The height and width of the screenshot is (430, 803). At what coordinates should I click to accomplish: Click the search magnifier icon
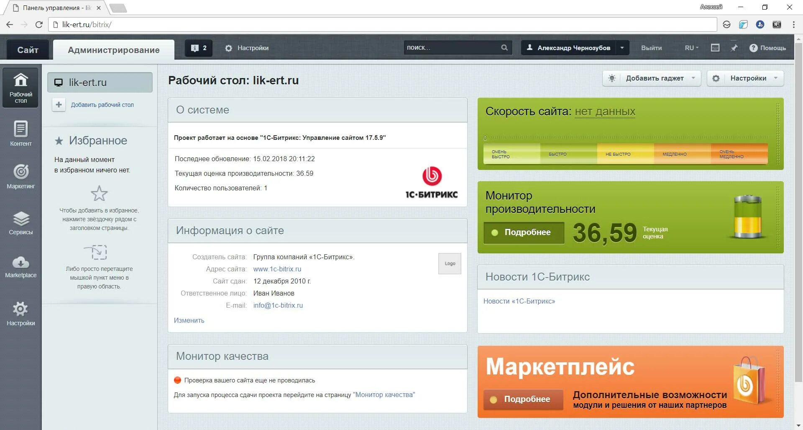tap(504, 48)
